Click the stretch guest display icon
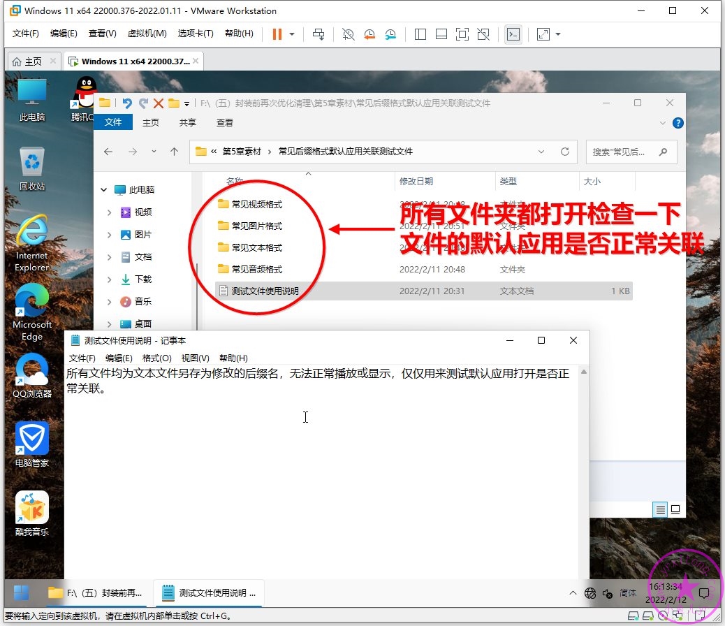The height and width of the screenshot is (626, 725). click(x=543, y=34)
